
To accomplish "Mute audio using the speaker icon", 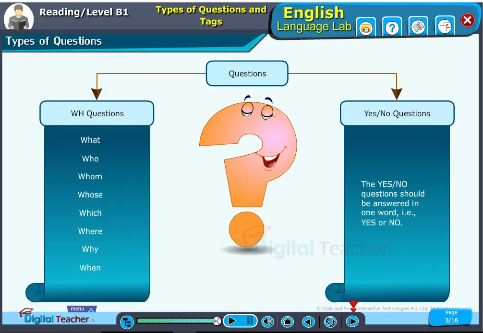I will (x=268, y=321).
